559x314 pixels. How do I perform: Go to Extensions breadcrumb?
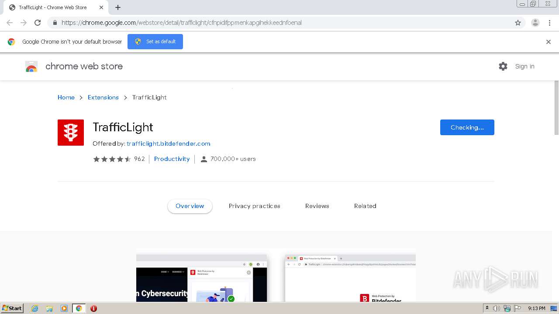[103, 97]
